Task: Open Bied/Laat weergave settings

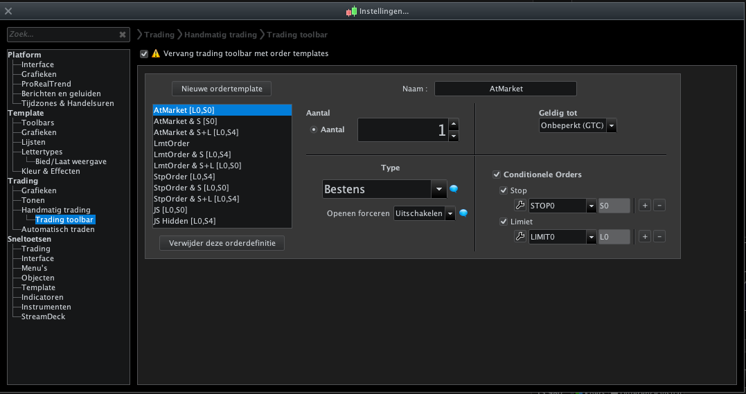Action: [x=71, y=162]
